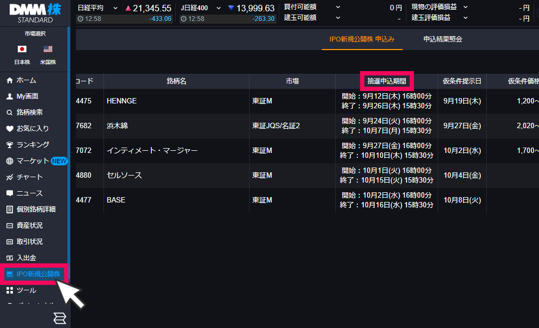Click the 抽選申込期間 column header
The height and width of the screenshot is (328, 539).
pyautogui.click(x=386, y=81)
